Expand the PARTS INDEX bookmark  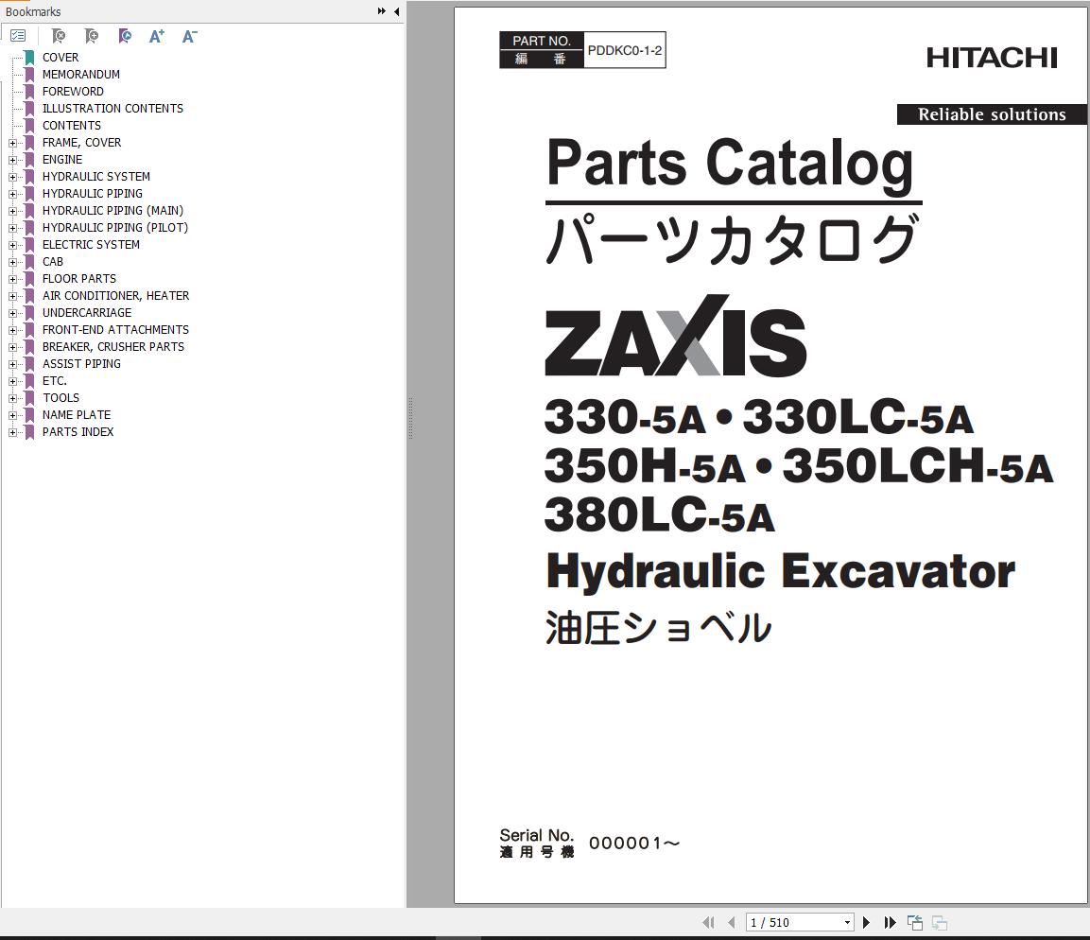(x=12, y=432)
